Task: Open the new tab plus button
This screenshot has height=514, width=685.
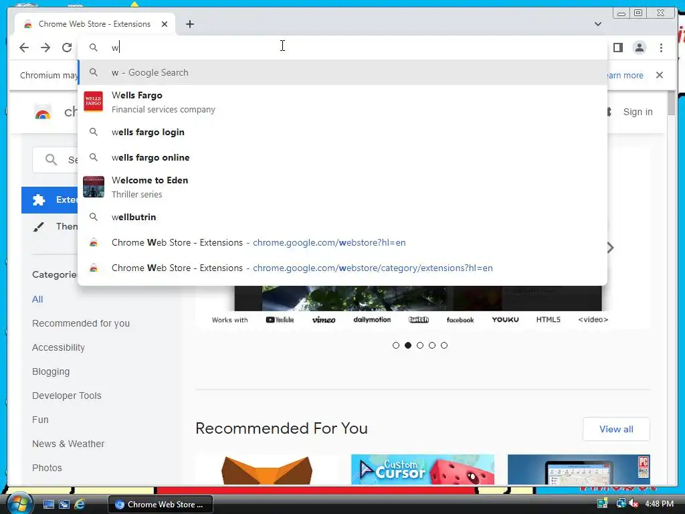Action: (x=189, y=24)
